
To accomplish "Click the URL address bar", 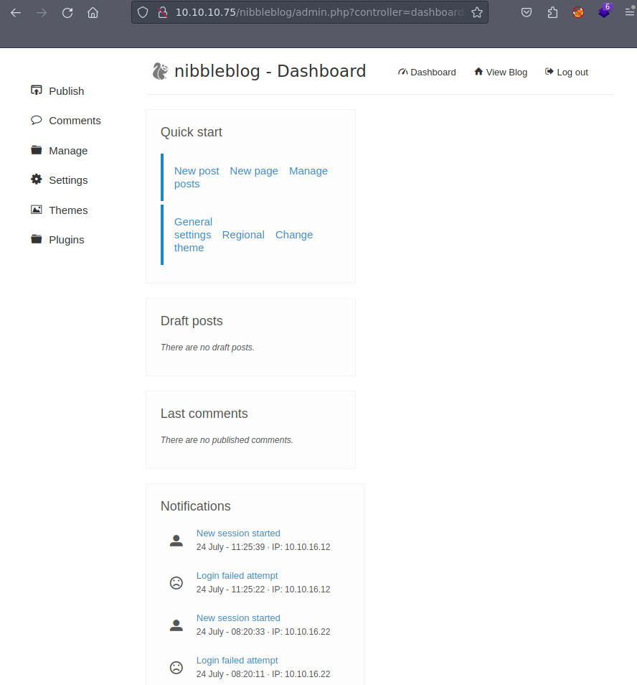I will [x=316, y=12].
